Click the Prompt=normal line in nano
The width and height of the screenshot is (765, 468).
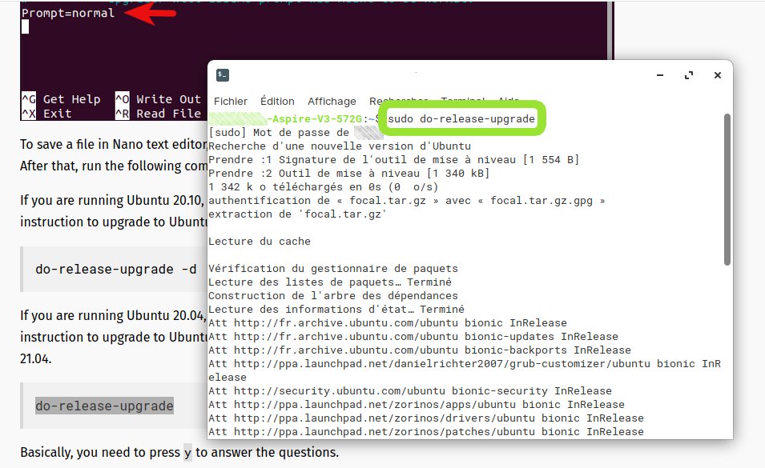[x=68, y=13]
